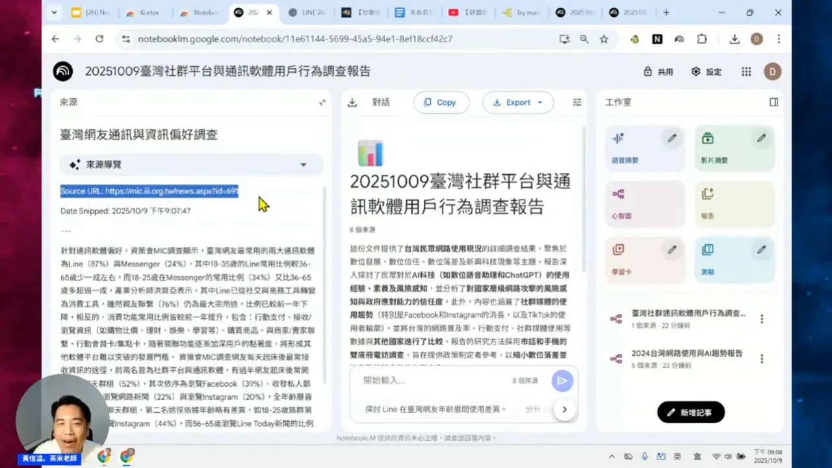Open Chrome three-dot menu
Viewport: 832px width, 468px height.
pos(779,39)
